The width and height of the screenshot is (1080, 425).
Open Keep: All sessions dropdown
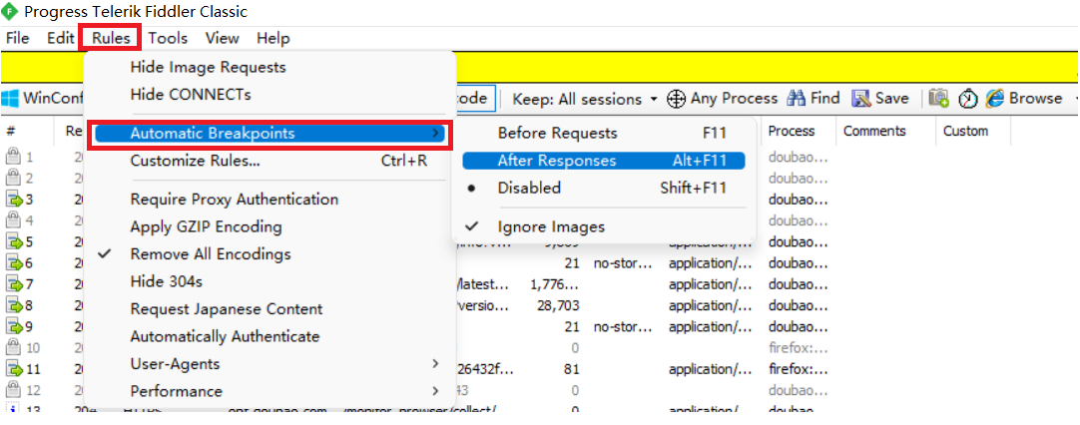586,99
